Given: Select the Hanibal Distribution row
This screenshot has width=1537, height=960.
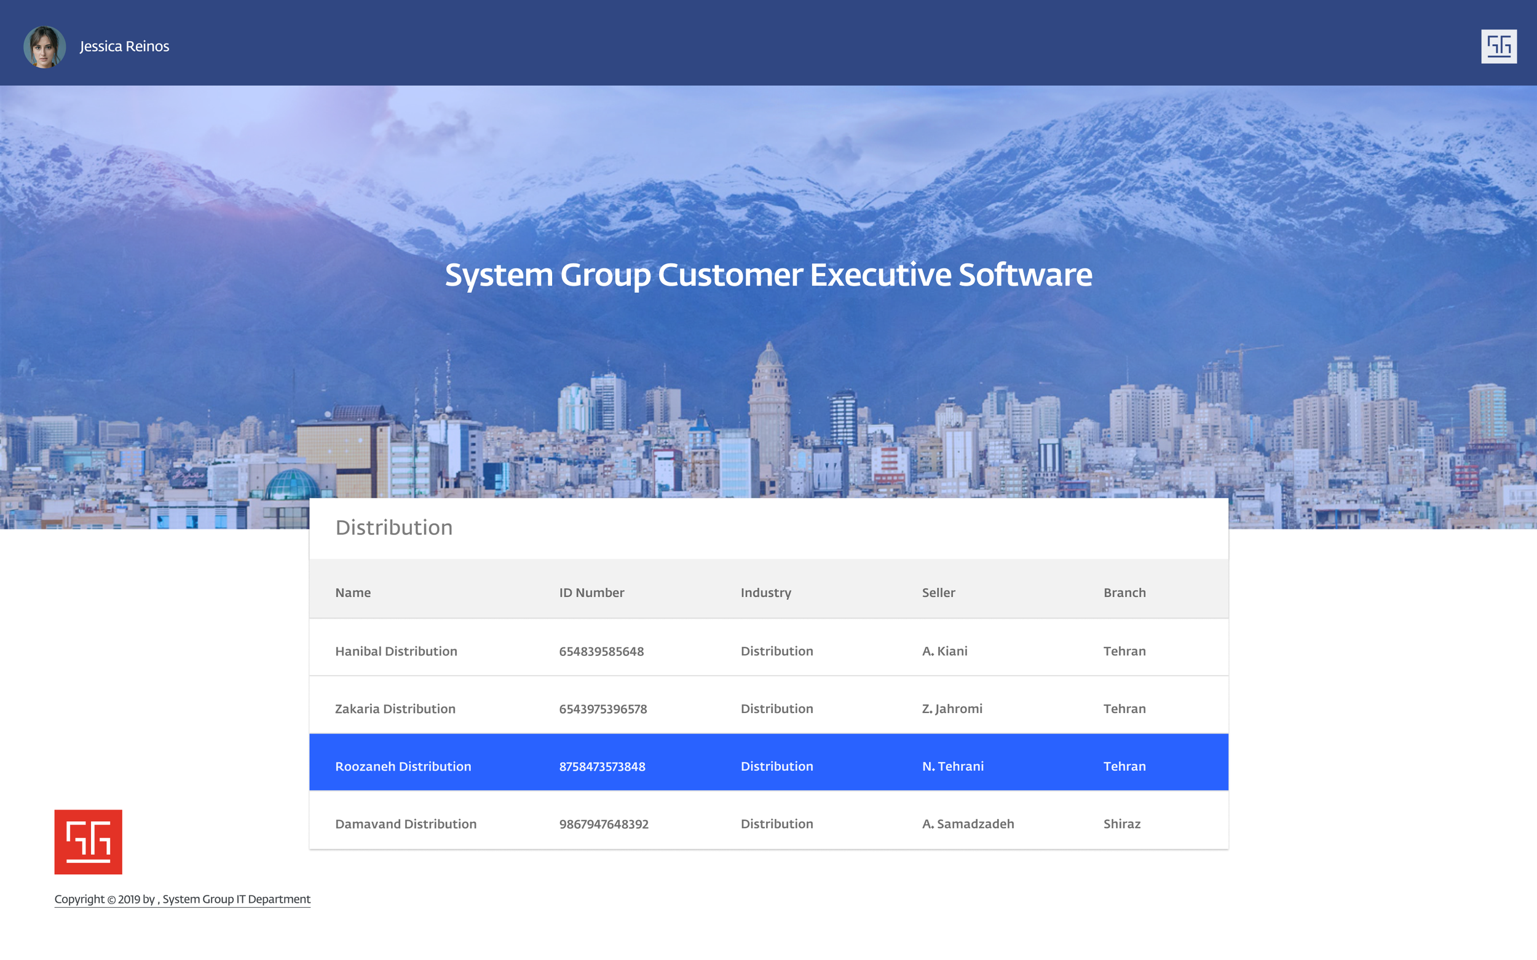Looking at the screenshot, I should pyautogui.click(x=396, y=651).
